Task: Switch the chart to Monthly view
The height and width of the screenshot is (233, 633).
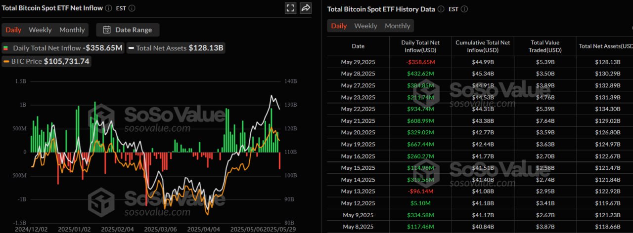Action: (72, 30)
